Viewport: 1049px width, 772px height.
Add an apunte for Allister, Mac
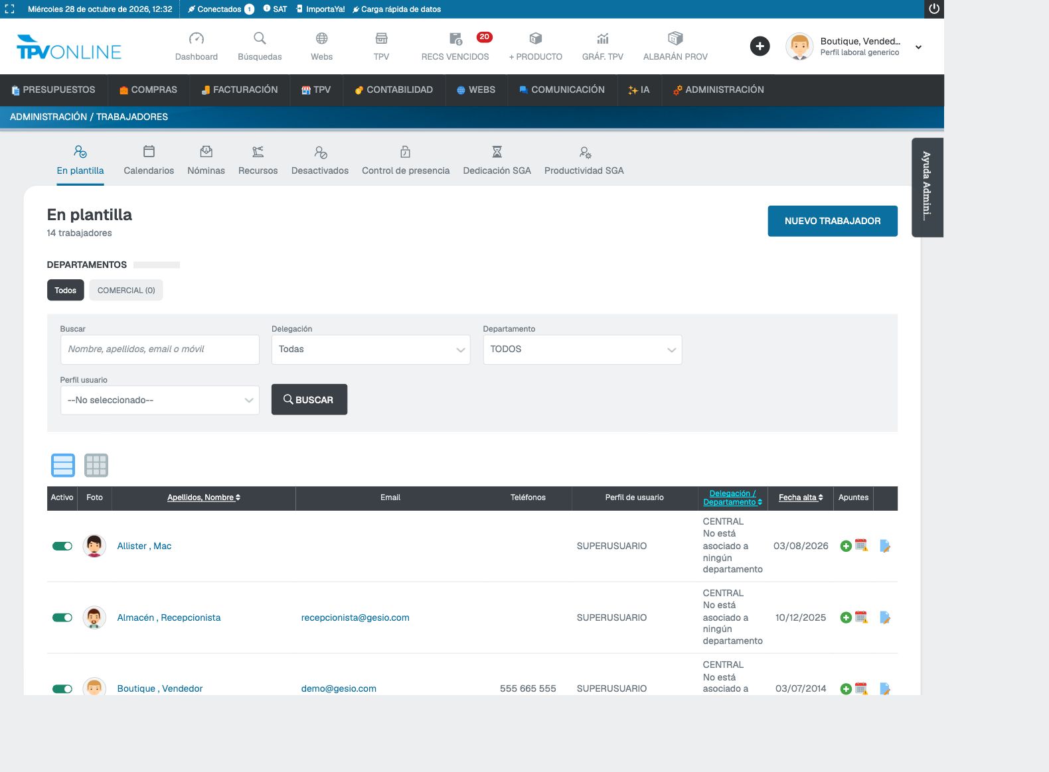point(846,546)
